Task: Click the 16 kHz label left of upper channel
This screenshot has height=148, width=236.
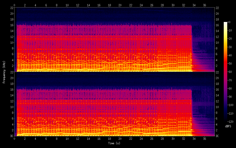Action: click(x=12, y=25)
